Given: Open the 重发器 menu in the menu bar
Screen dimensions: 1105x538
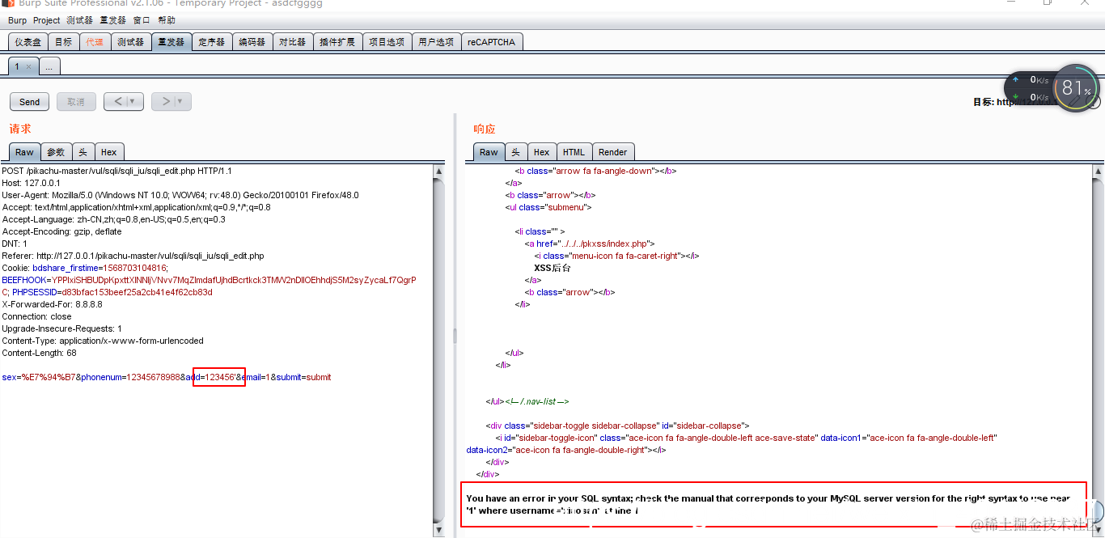Looking at the screenshot, I should coord(112,20).
